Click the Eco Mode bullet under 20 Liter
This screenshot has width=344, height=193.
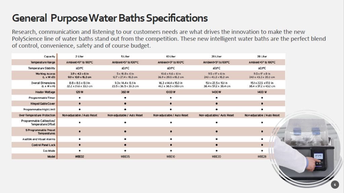coord(216,151)
